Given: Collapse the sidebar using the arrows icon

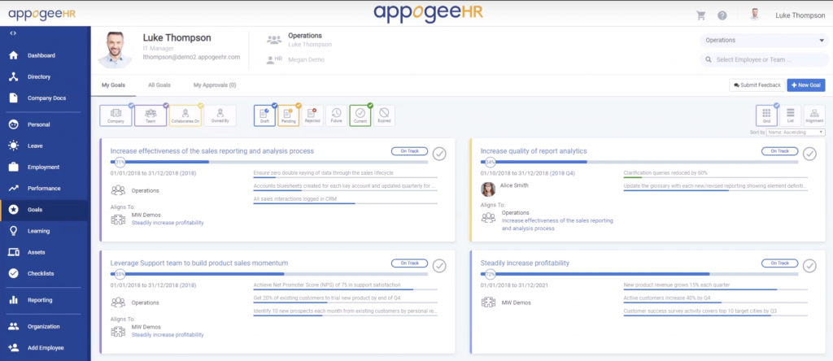Looking at the screenshot, I should click(x=13, y=33).
